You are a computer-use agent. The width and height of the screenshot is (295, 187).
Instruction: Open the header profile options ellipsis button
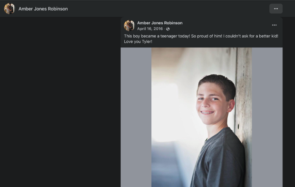[x=276, y=9]
